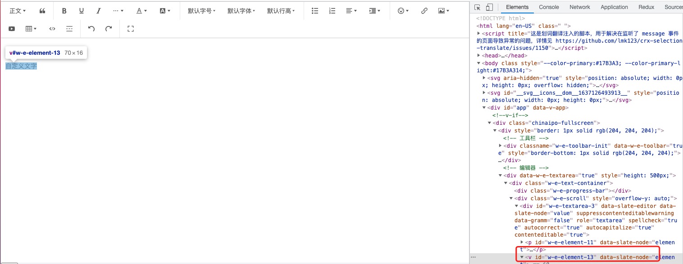Collapse the data-w-e-textarea div node
The width and height of the screenshot is (683, 264).
click(x=501, y=176)
